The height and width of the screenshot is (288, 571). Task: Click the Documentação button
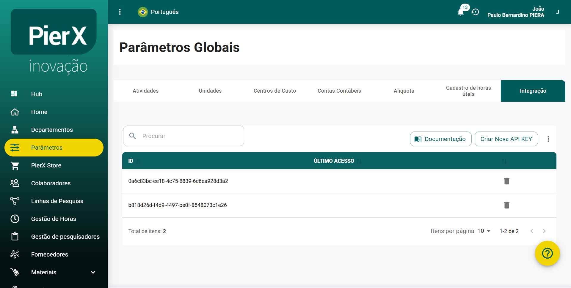point(440,139)
